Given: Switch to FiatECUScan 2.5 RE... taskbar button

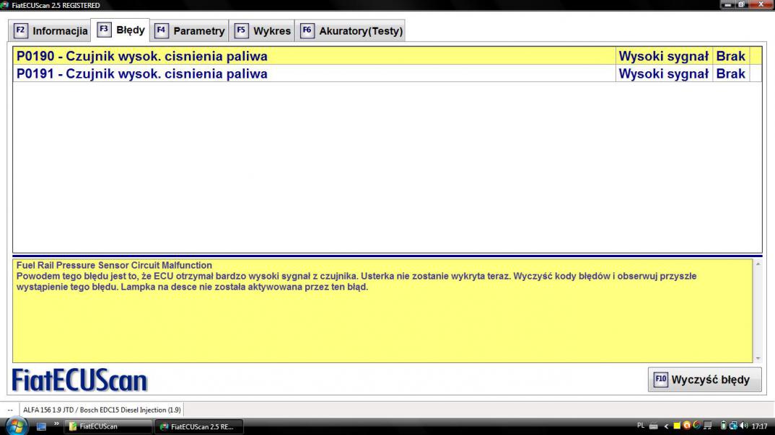Looking at the screenshot, I should [198, 426].
